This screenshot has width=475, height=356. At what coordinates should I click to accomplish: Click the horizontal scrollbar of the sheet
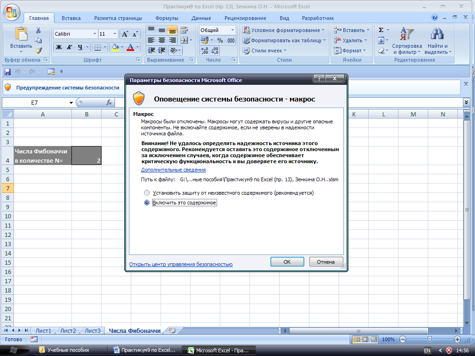359,331
